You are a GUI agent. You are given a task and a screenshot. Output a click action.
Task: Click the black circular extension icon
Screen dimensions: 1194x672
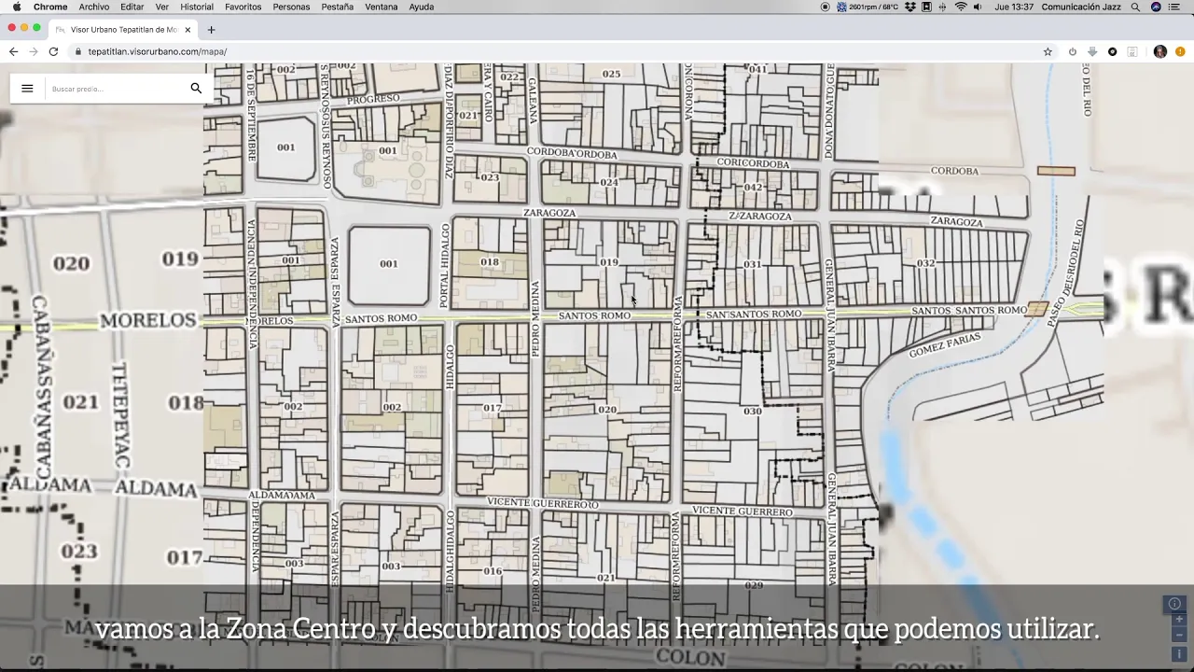pos(1112,51)
